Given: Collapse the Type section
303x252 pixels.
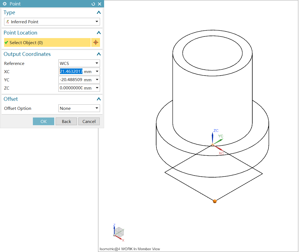Looking at the screenshot, I should [99, 13].
